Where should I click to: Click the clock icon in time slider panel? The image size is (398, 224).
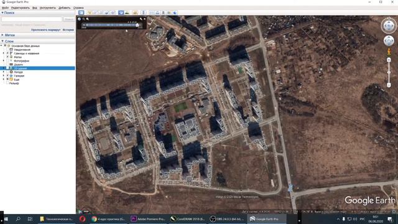point(79,19)
